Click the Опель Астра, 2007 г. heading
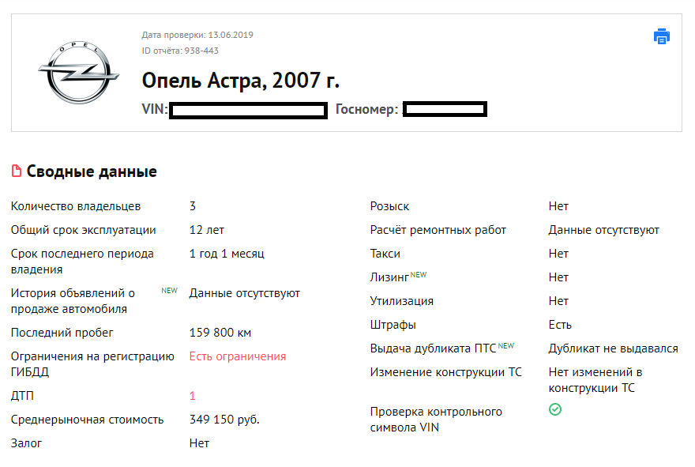695x467 pixels. point(240,81)
